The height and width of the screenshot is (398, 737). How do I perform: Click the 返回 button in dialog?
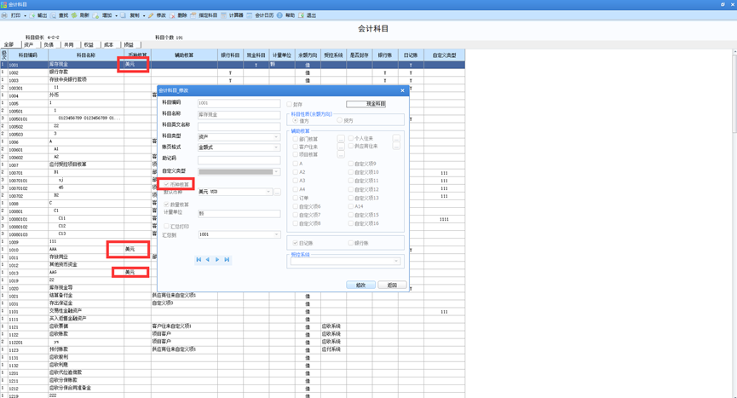pyautogui.click(x=392, y=285)
